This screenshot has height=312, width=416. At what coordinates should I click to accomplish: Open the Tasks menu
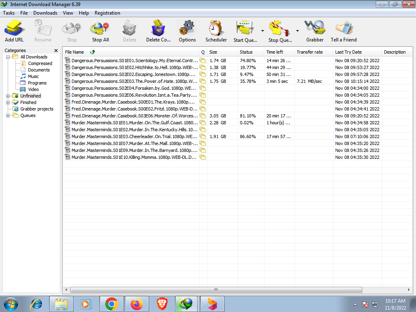pyautogui.click(x=9, y=13)
